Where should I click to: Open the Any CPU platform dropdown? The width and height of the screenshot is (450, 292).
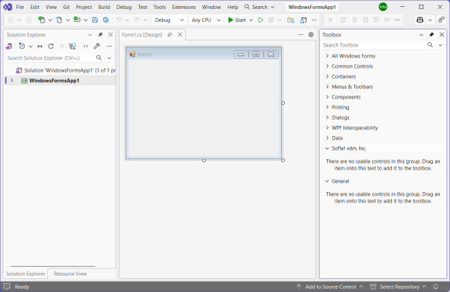206,20
